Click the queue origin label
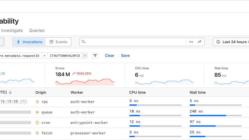Image resolution: width=249 pixels, height=140 pixels. [x=47, y=112]
